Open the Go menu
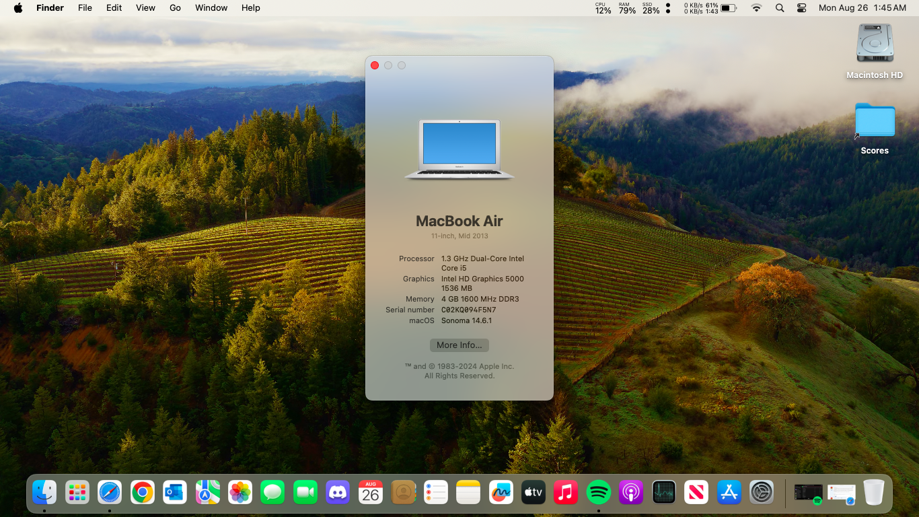 tap(175, 8)
